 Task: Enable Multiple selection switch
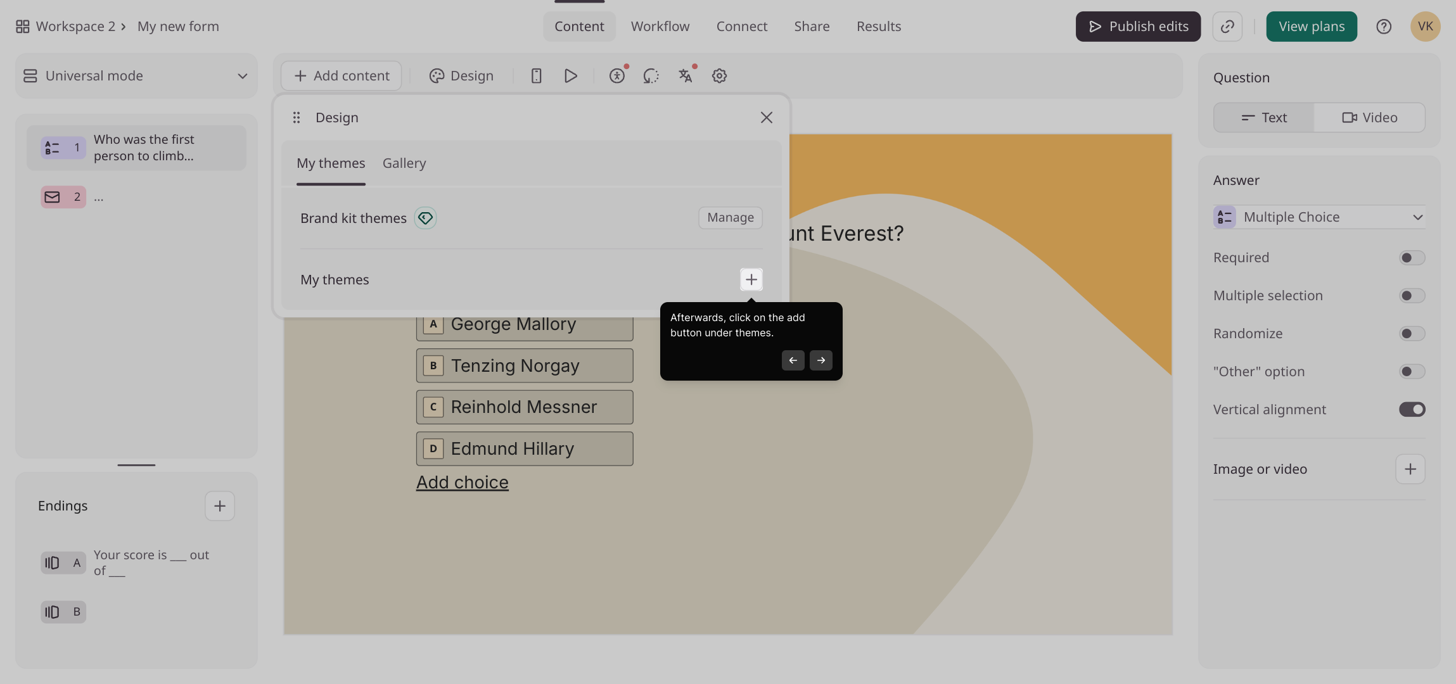pos(1412,296)
